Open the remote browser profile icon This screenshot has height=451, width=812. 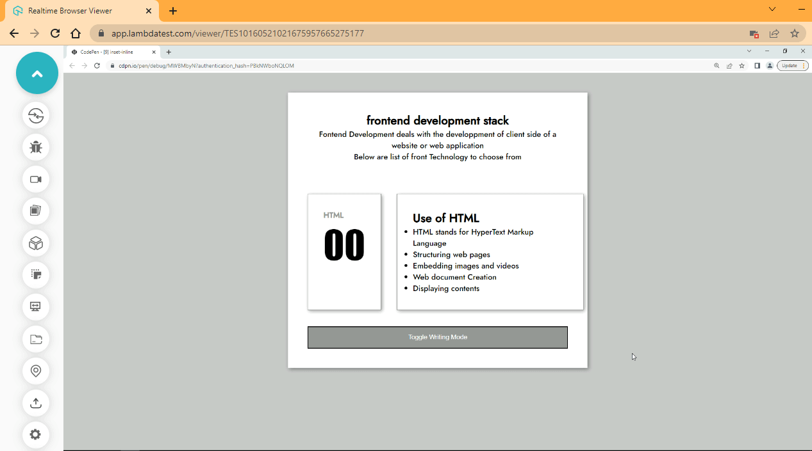(769, 65)
